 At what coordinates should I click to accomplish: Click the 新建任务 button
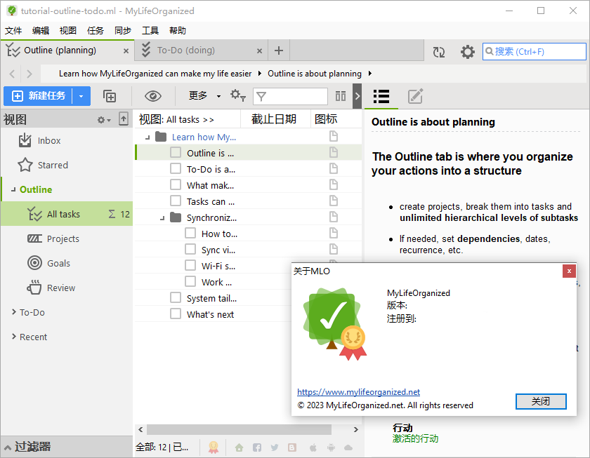point(38,96)
